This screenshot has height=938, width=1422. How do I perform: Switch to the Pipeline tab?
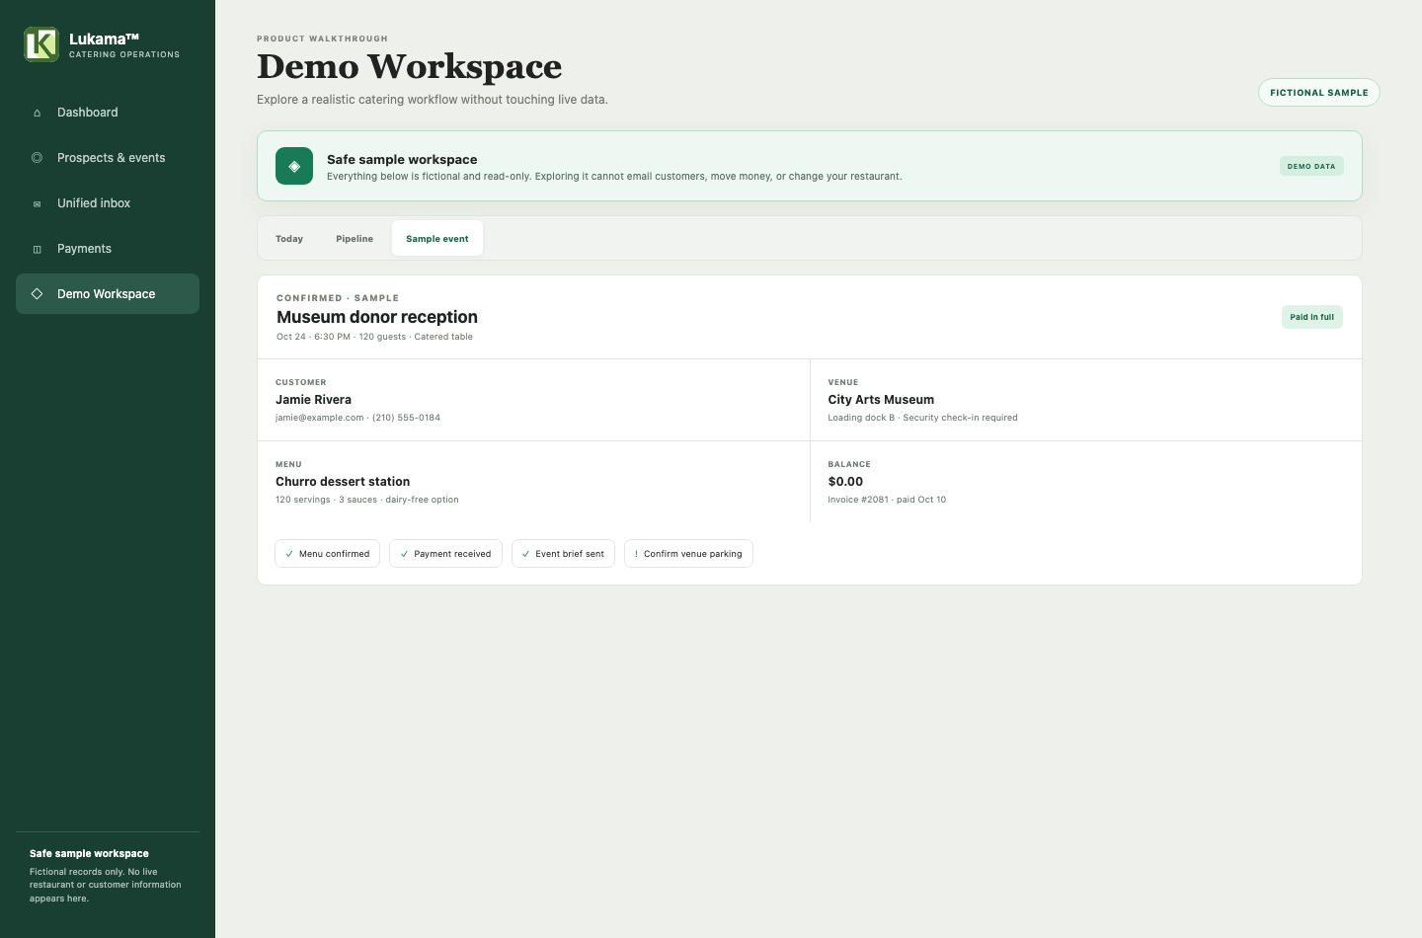(355, 239)
